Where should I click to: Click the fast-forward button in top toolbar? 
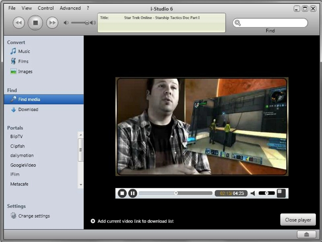[52, 23]
